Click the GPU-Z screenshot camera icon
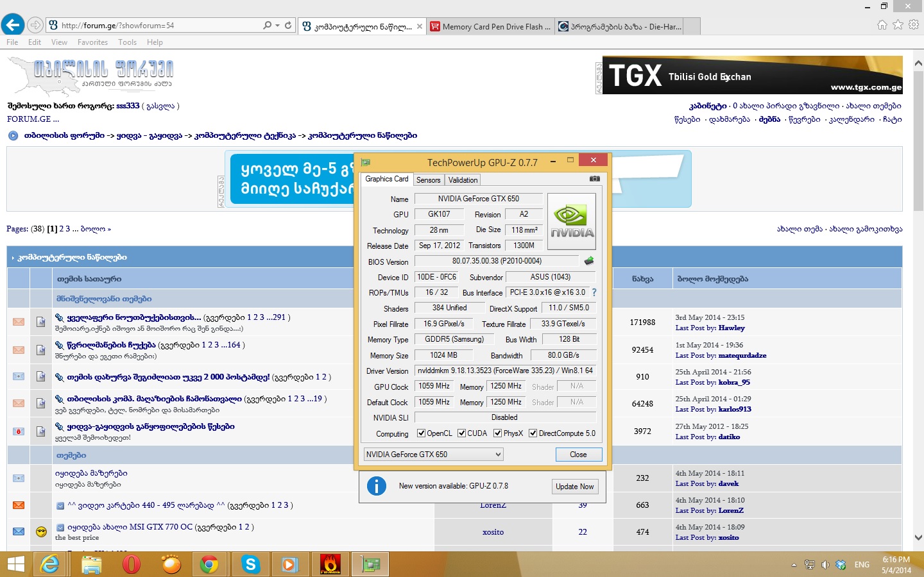The height and width of the screenshot is (577, 924). 594,179
